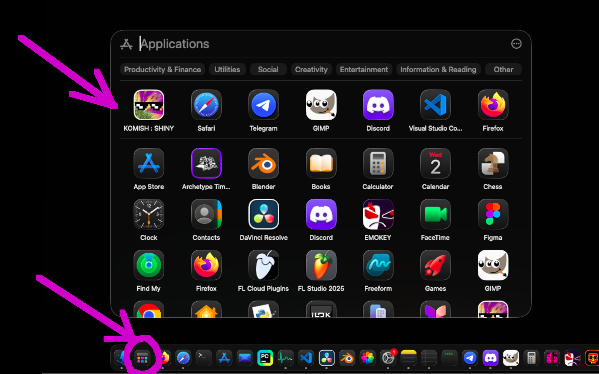Open Archetype Tim... app icon
This screenshot has width=599, height=374.
(x=206, y=163)
